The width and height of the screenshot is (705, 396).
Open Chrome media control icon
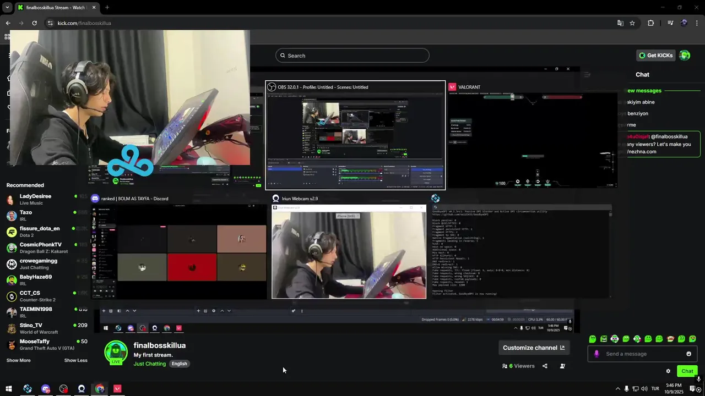click(670, 23)
